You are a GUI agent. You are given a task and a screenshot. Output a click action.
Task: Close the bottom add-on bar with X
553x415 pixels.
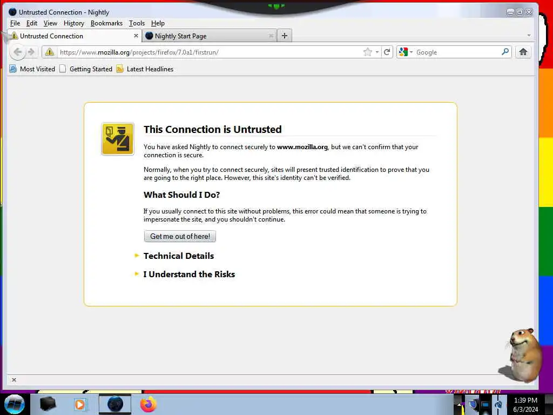pyautogui.click(x=14, y=380)
